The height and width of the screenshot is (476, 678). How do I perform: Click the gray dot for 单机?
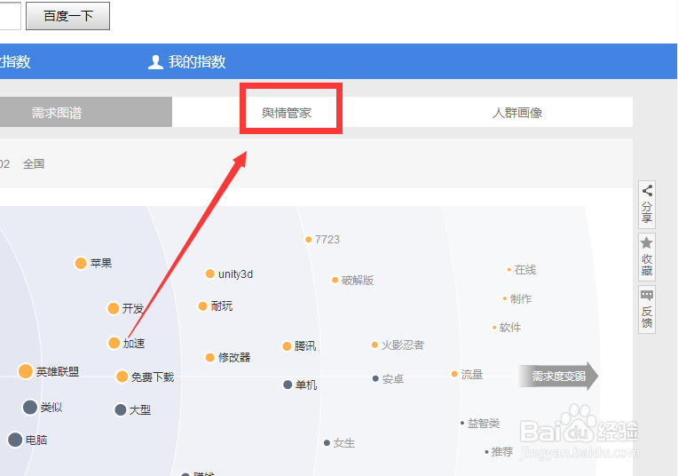pyautogui.click(x=288, y=385)
